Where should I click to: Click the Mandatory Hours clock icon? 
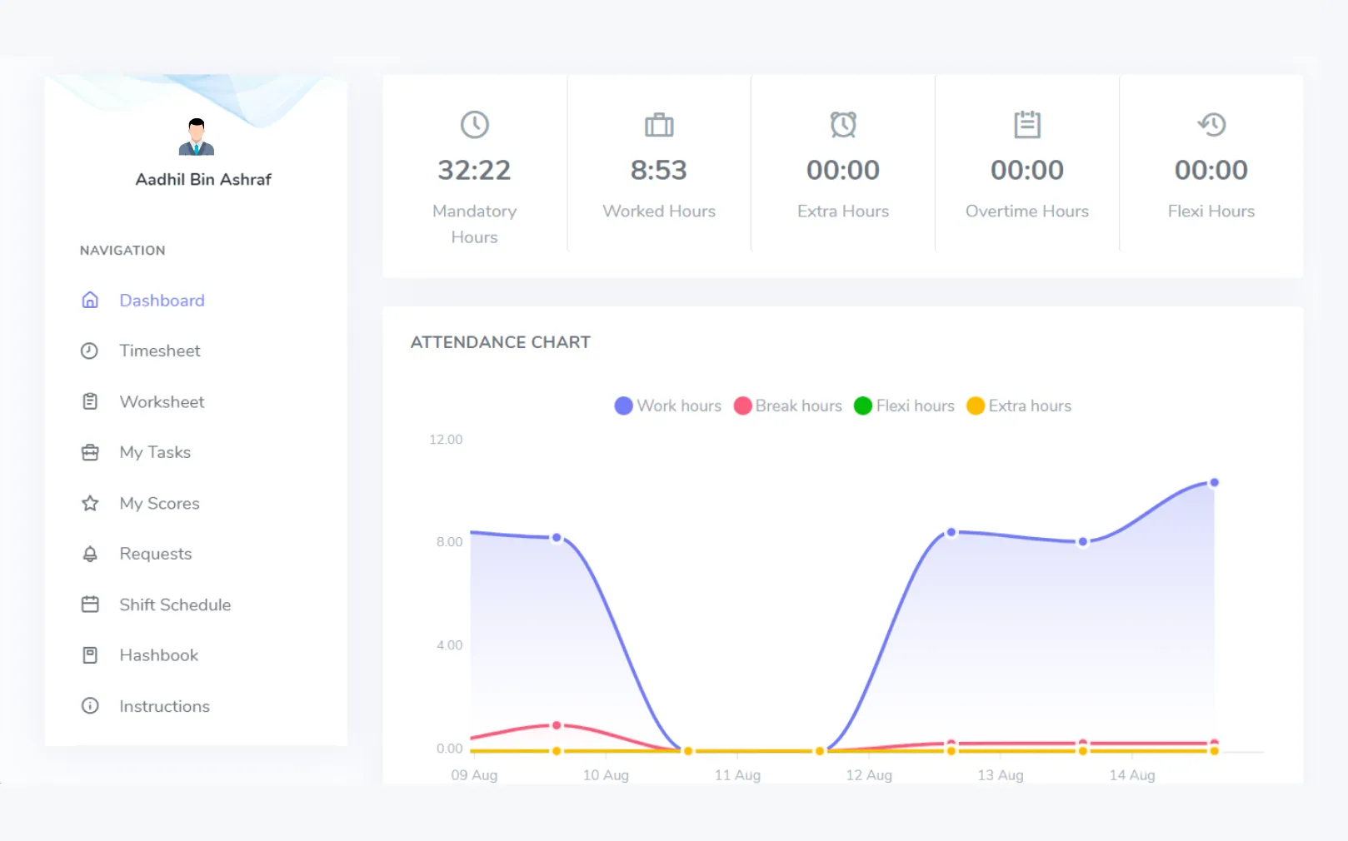475,125
